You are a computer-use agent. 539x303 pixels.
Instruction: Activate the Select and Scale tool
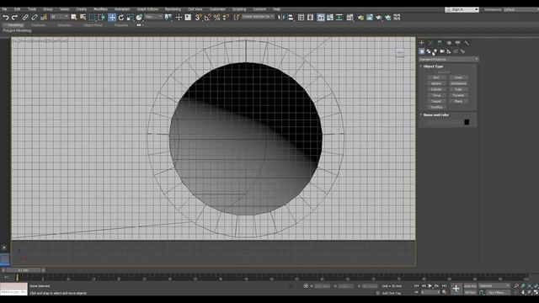130,17
